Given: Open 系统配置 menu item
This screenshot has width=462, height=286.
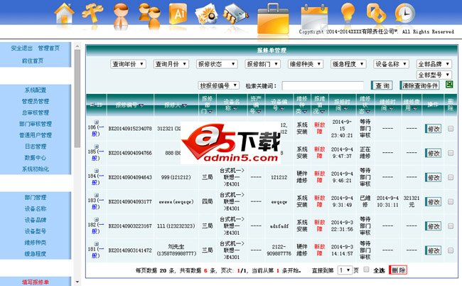Looking at the screenshot, I should pos(36,90).
